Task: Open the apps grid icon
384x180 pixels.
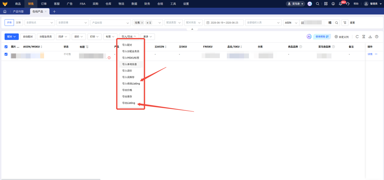Action: [x=325, y=4]
